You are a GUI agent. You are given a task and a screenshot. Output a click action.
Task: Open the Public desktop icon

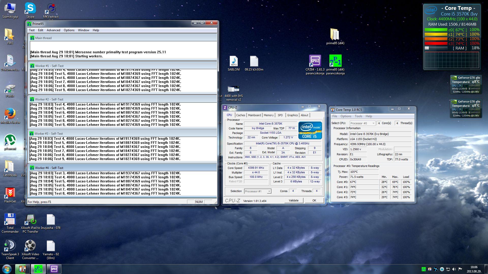point(10,91)
